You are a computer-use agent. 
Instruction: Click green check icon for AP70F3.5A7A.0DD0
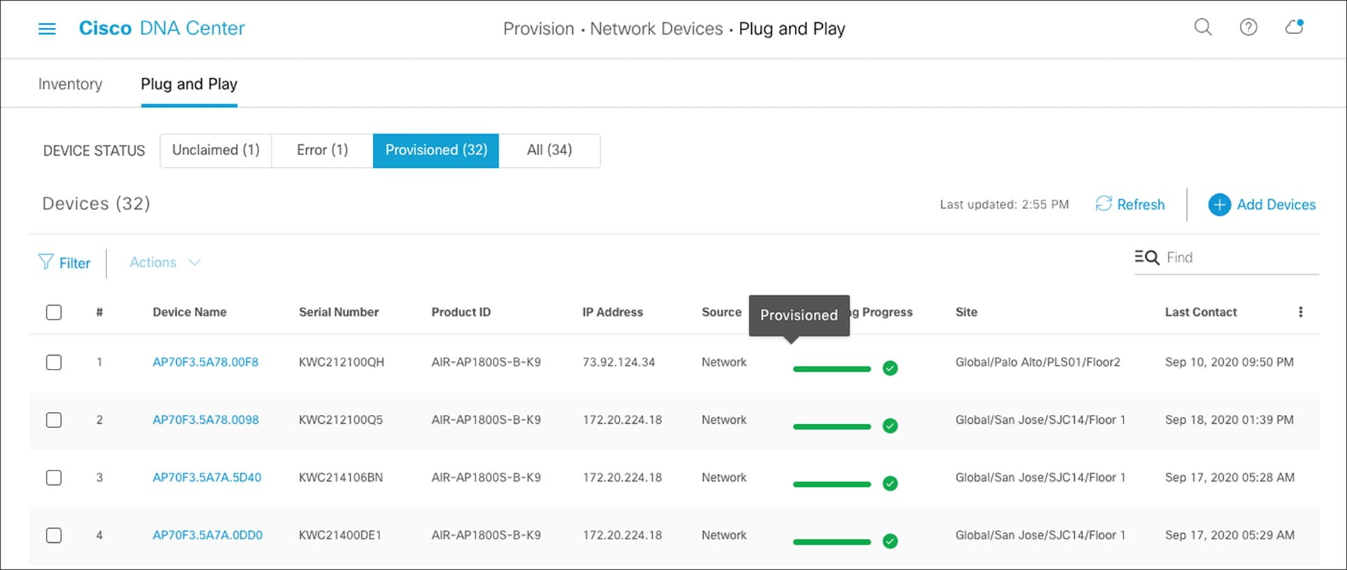890,541
